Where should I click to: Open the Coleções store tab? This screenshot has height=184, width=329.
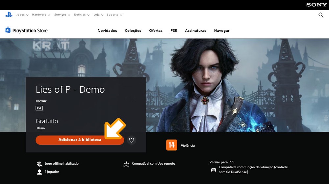(133, 30)
